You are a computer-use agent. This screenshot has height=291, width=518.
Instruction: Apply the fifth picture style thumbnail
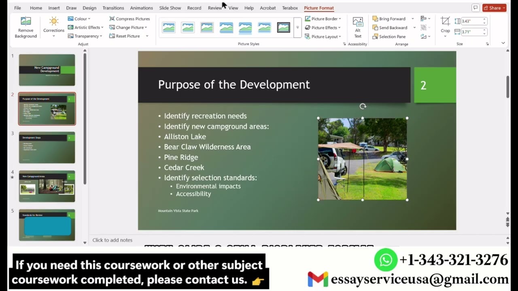[x=245, y=27]
